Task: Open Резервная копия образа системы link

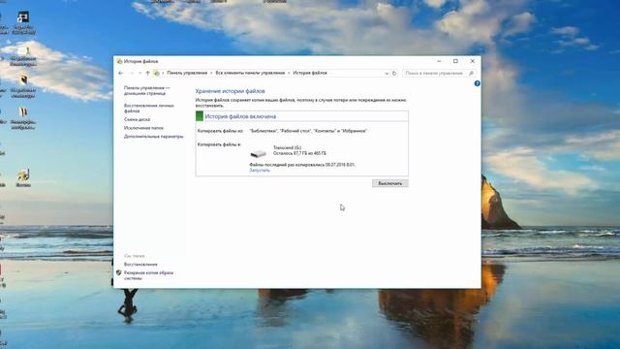Action: tap(148, 275)
